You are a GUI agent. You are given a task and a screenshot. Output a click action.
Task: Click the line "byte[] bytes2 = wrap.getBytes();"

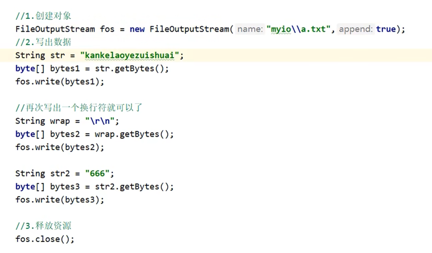click(x=95, y=134)
